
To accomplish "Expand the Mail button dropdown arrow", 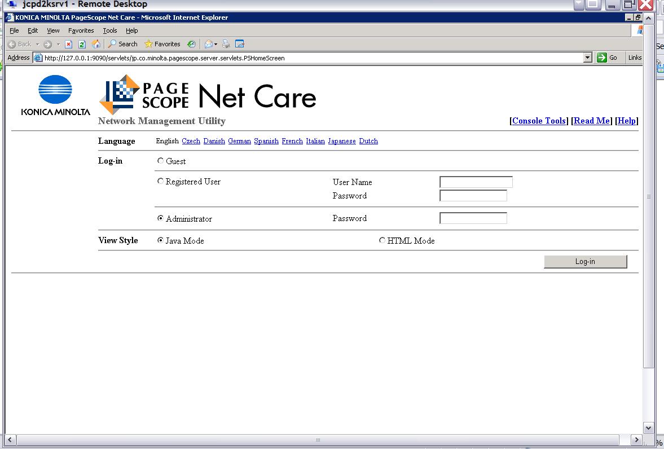I will tap(216, 44).
